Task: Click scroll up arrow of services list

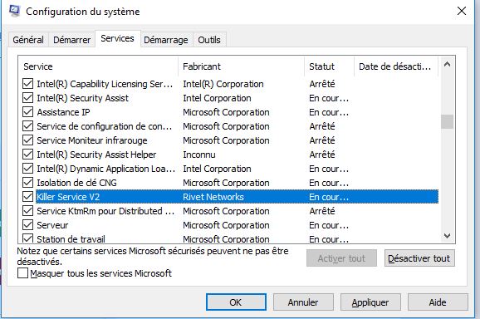Action: 447,64
